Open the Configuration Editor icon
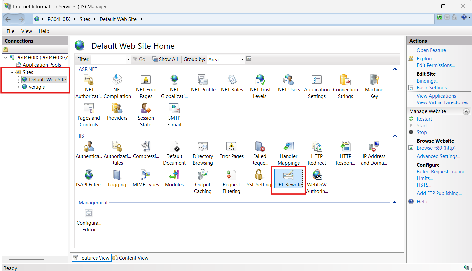The width and height of the screenshot is (472, 271). pos(89,220)
